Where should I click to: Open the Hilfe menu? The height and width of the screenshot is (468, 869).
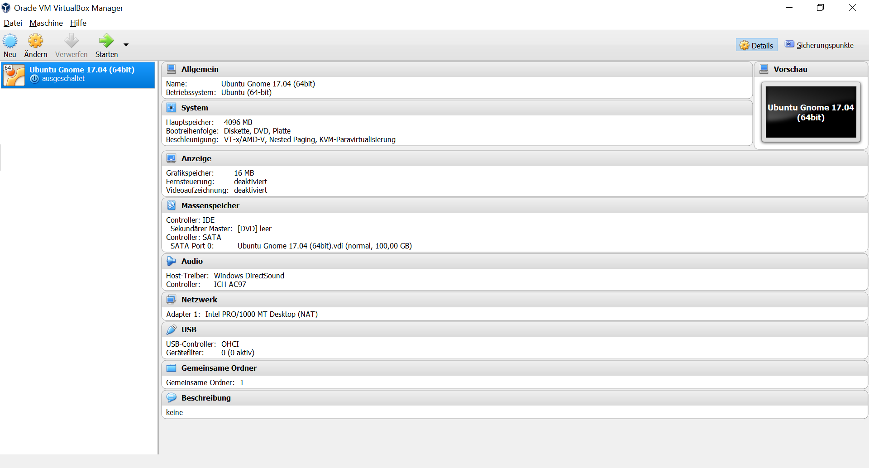click(x=78, y=23)
